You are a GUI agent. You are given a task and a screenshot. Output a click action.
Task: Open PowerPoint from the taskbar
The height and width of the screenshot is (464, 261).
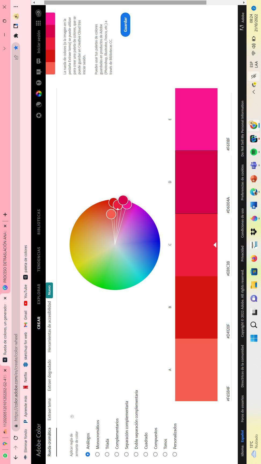pyautogui.click(x=254, y=179)
